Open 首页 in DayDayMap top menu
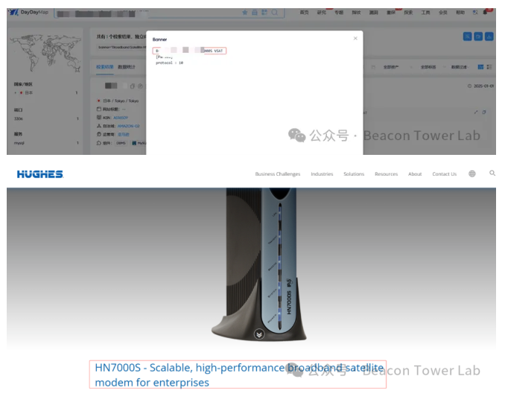 304,13
